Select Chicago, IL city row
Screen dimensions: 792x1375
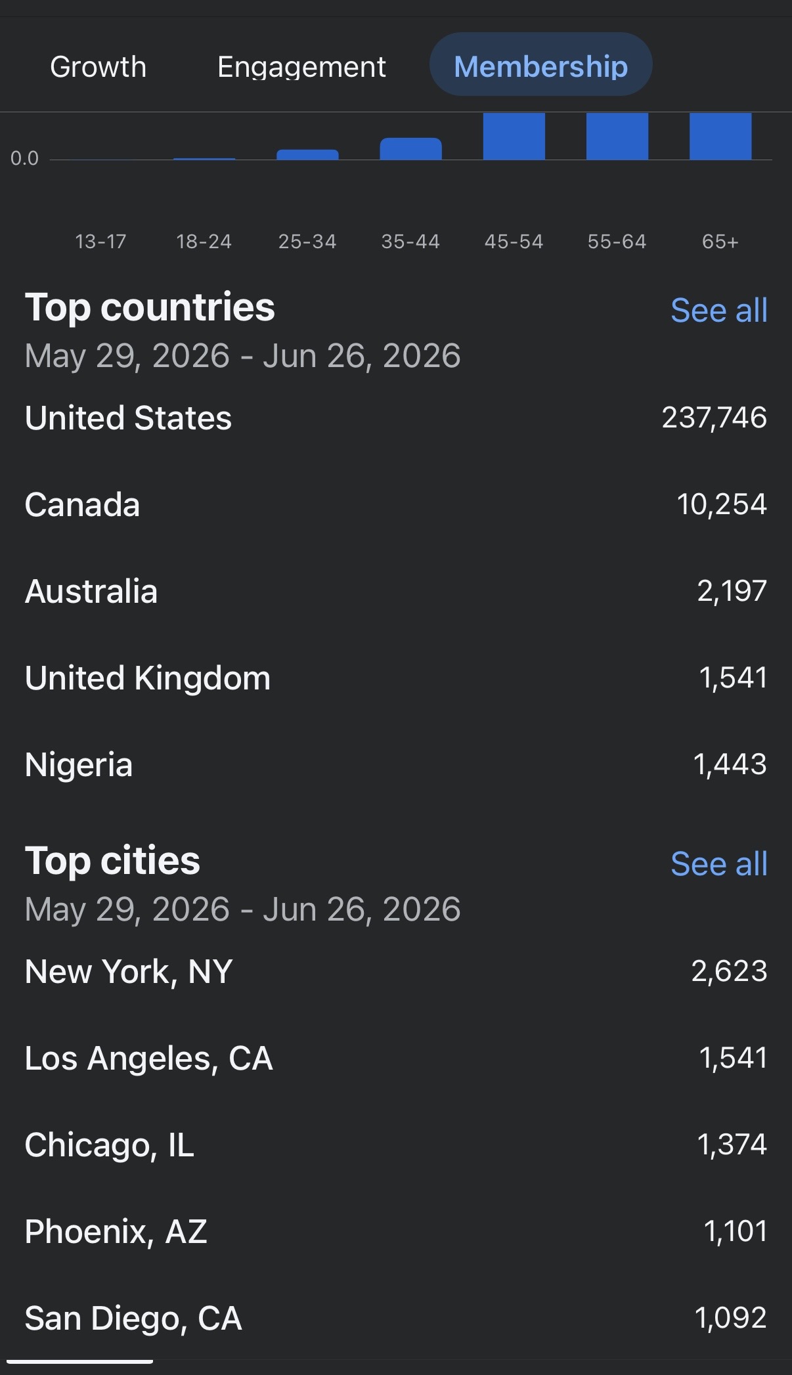tap(396, 1145)
